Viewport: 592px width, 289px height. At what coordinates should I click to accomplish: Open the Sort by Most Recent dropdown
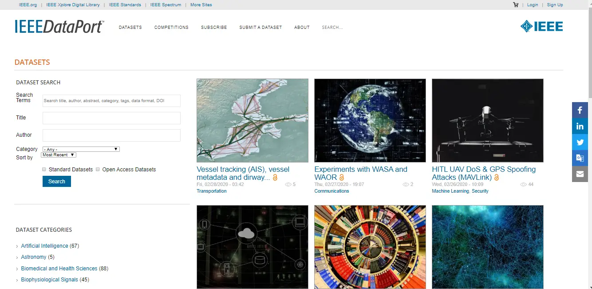[x=59, y=155]
